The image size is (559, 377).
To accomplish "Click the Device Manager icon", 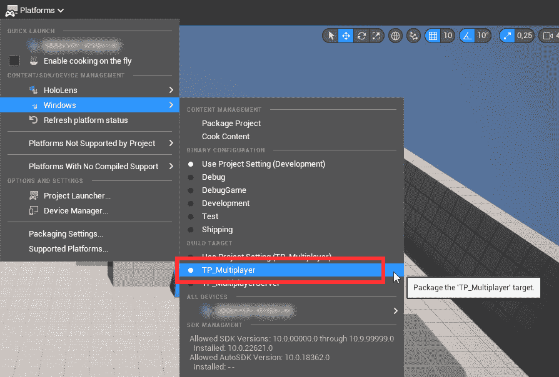I will click(34, 211).
